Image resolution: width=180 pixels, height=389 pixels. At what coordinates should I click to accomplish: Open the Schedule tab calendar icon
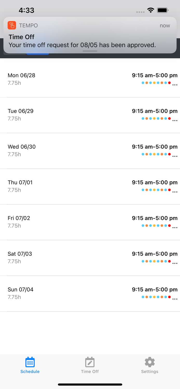coord(30,362)
